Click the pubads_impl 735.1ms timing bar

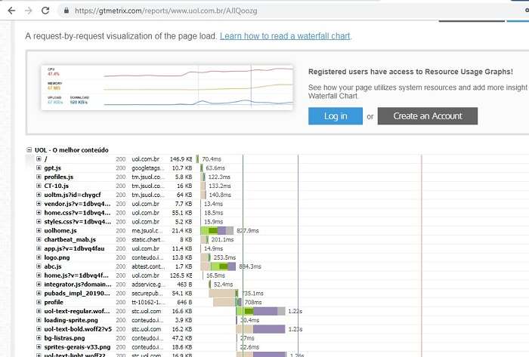(x=224, y=294)
